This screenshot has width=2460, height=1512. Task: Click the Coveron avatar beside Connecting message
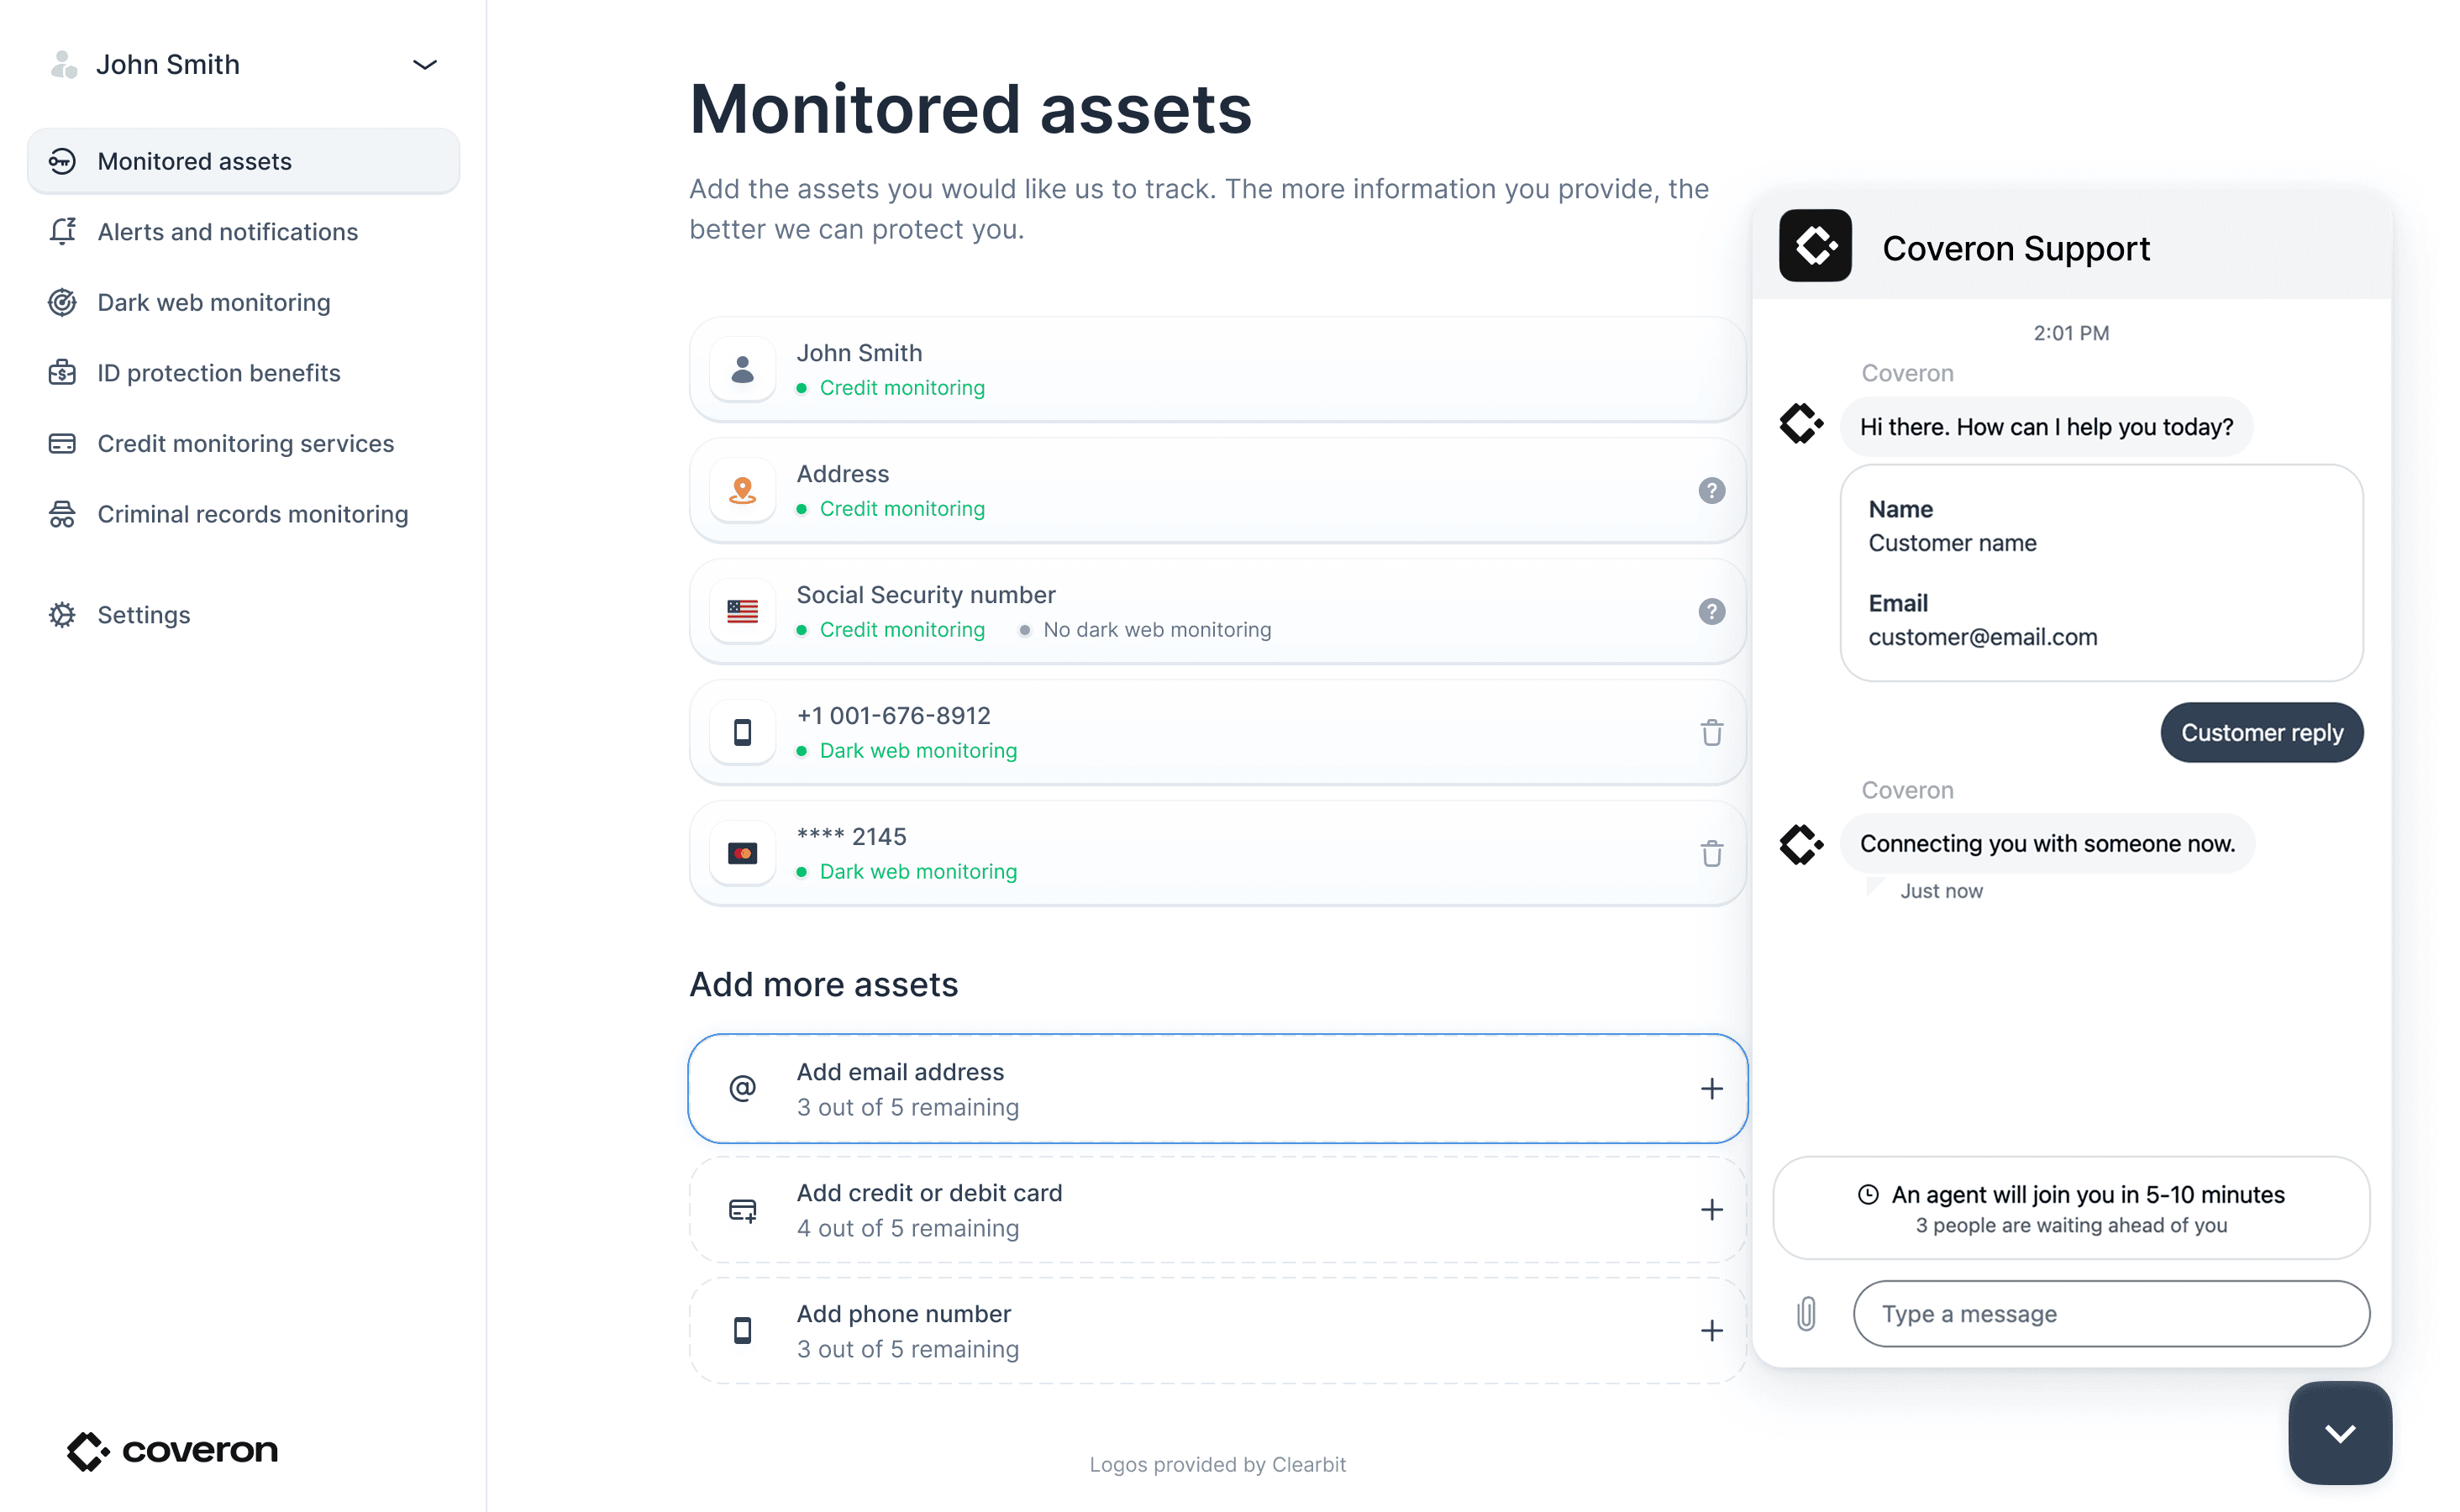tap(1802, 844)
